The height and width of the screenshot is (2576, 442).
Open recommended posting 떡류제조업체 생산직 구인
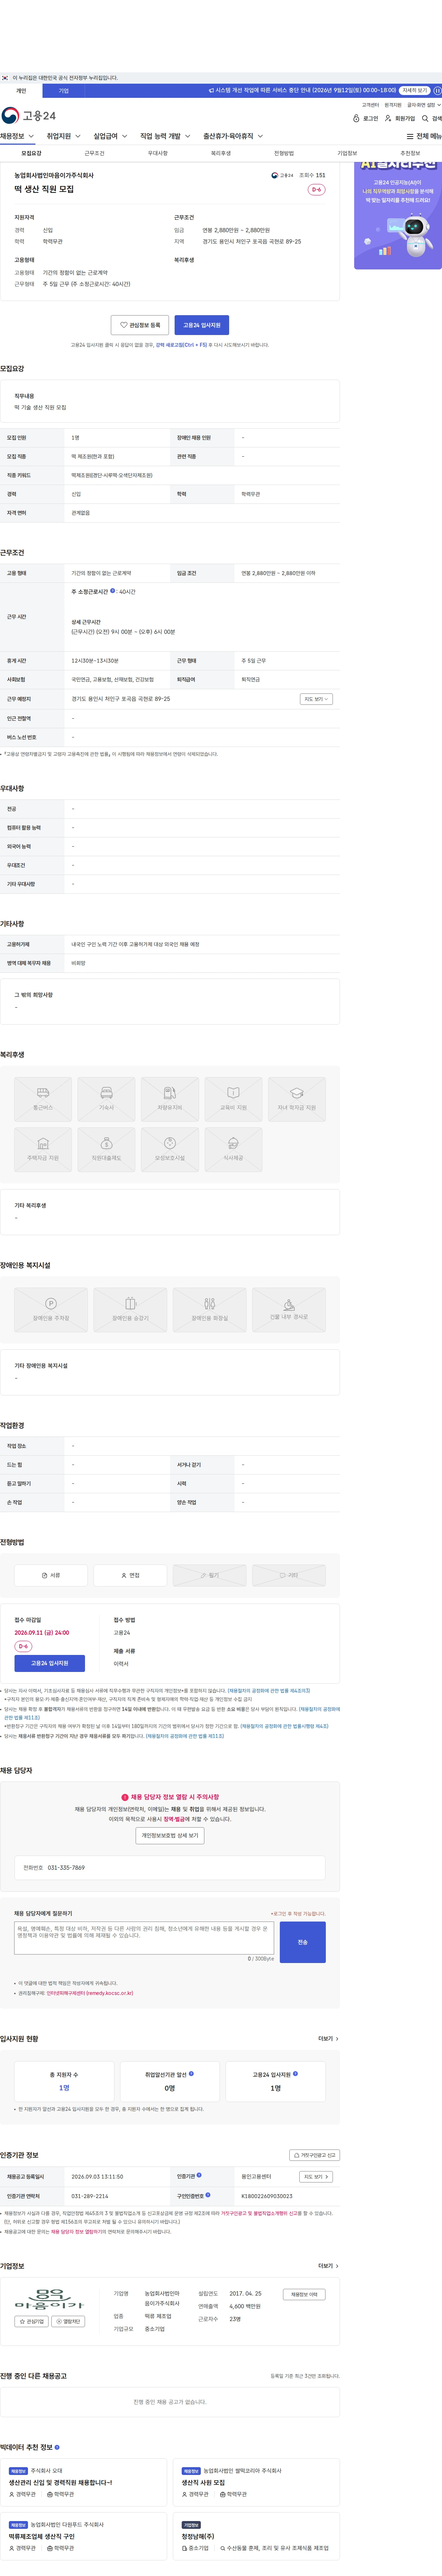click(x=42, y=2537)
